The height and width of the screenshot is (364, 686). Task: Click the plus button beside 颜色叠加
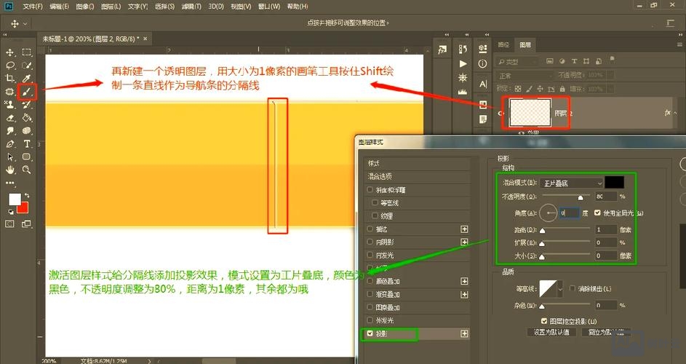tap(464, 281)
